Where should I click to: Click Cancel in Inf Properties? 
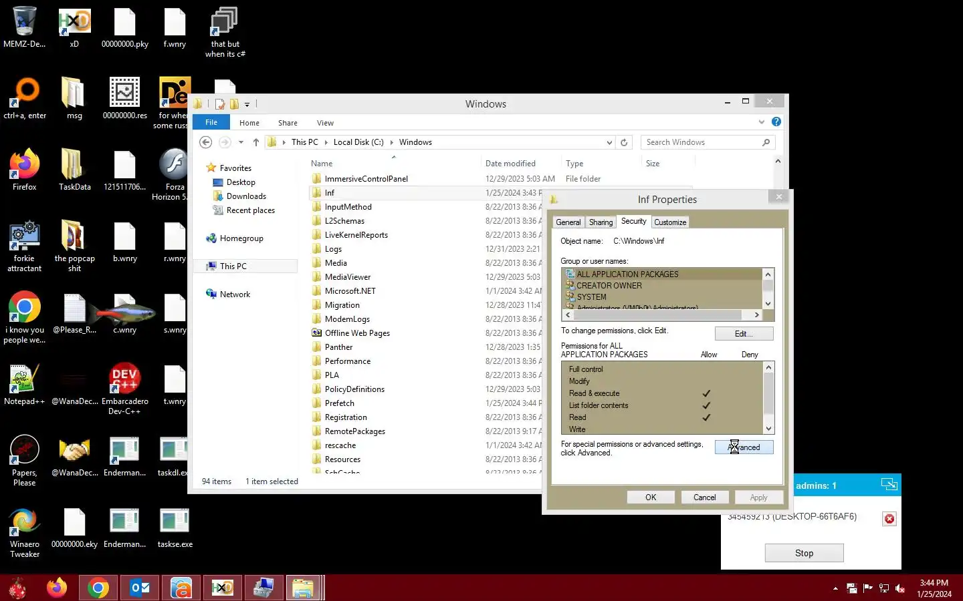[x=704, y=497]
